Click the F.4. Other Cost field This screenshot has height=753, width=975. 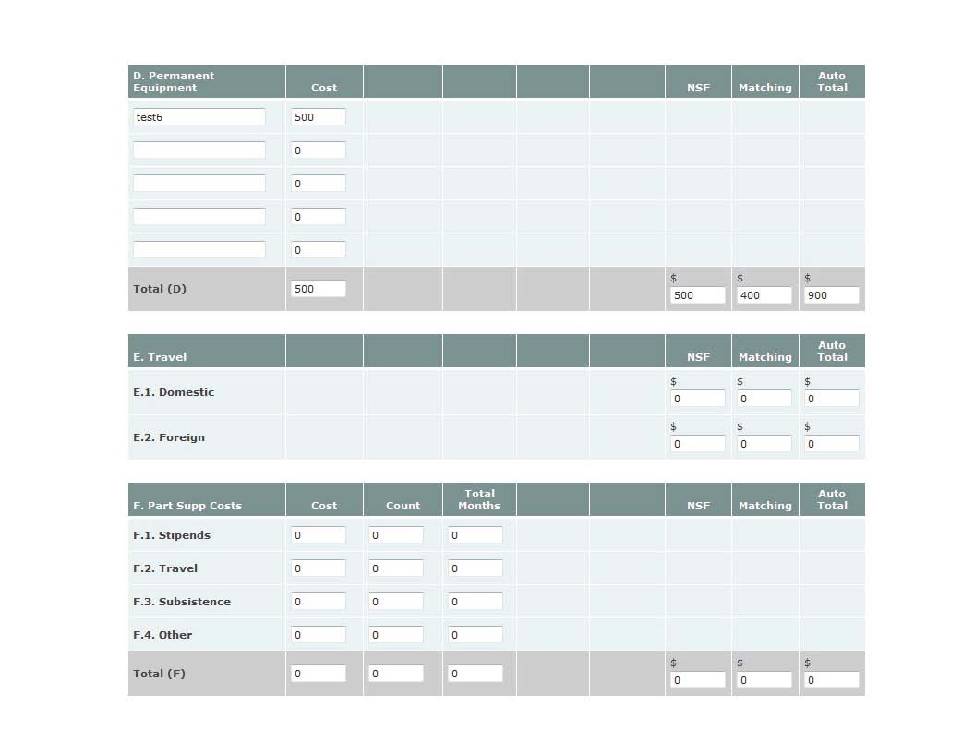(x=318, y=634)
